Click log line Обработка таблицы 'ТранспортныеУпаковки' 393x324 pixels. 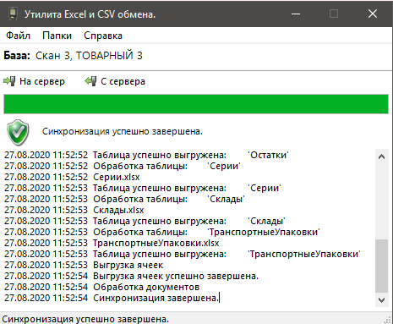(x=162, y=232)
